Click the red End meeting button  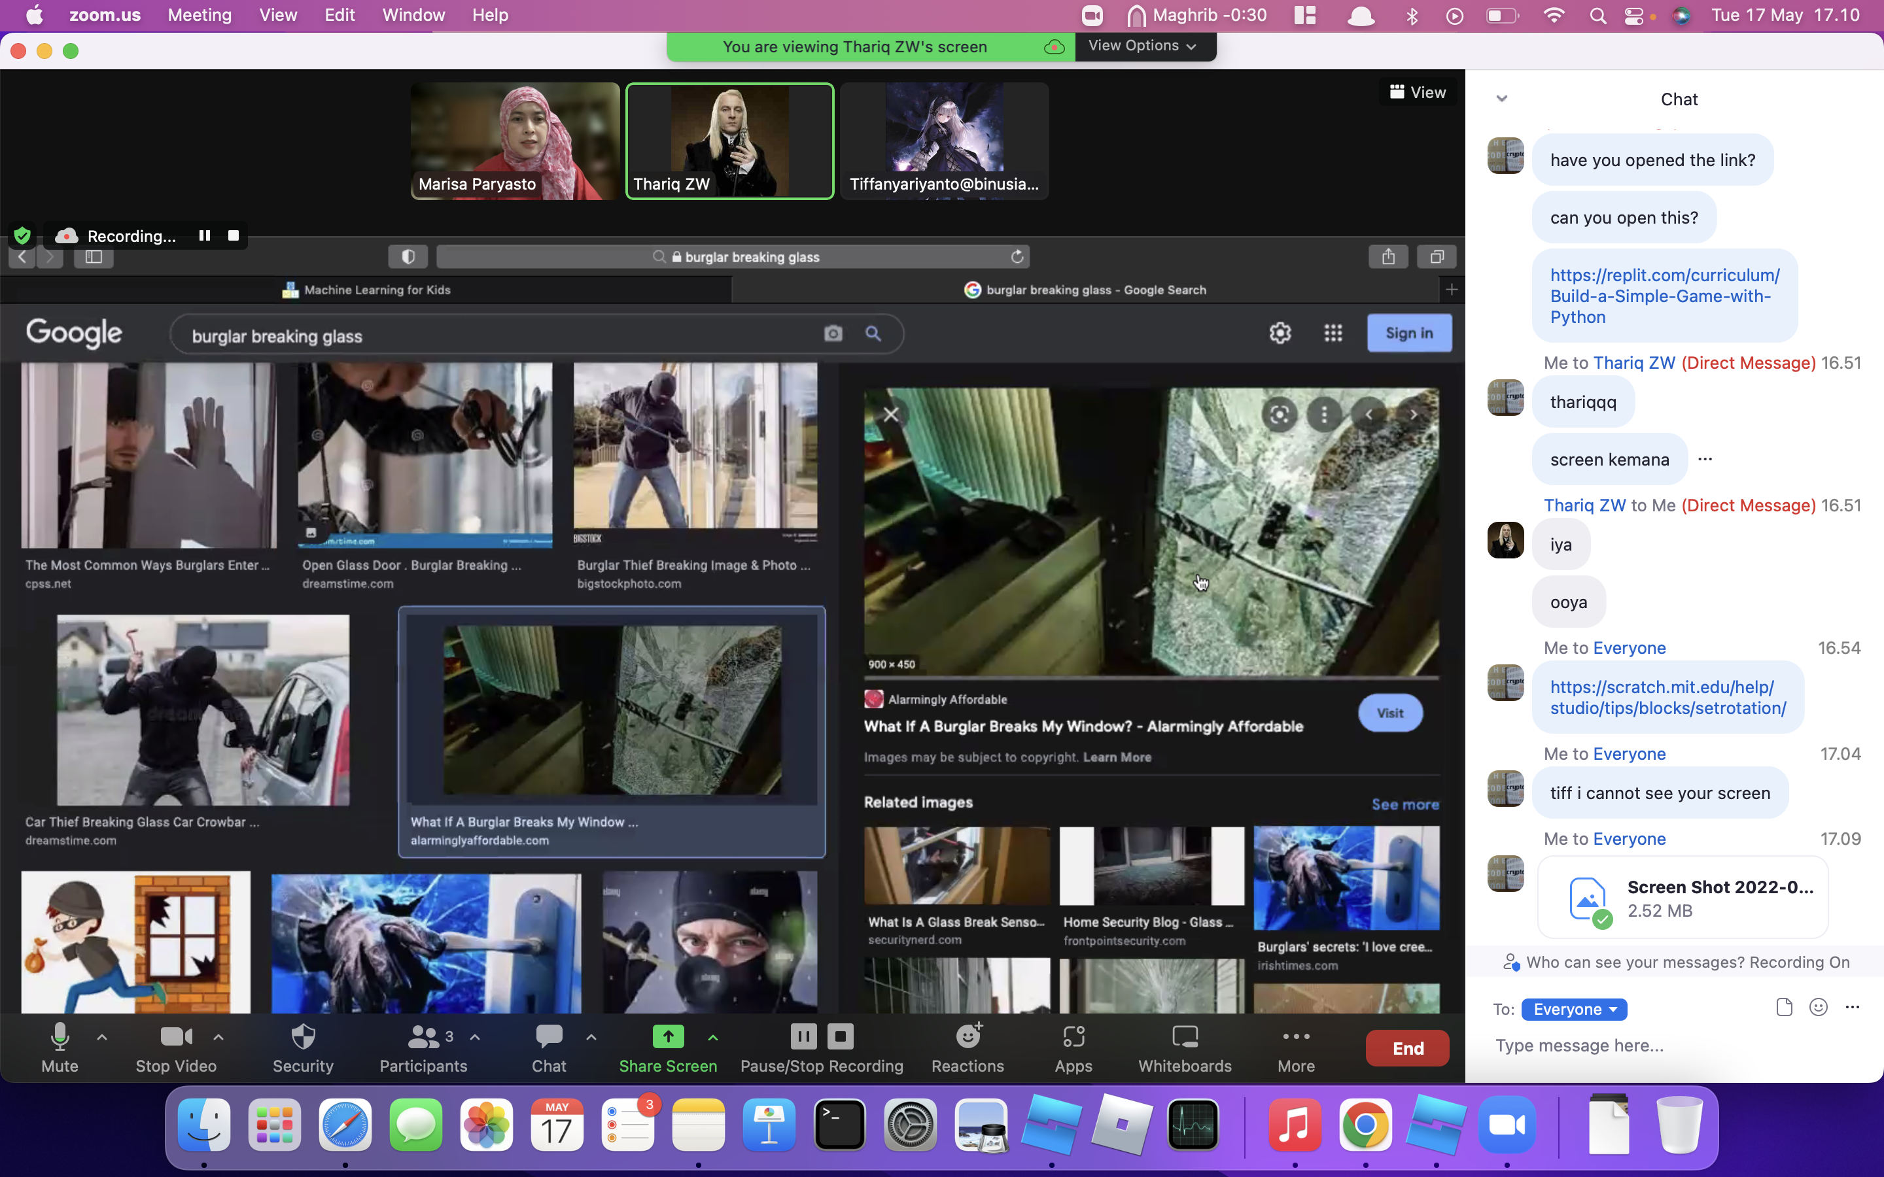(x=1408, y=1049)
